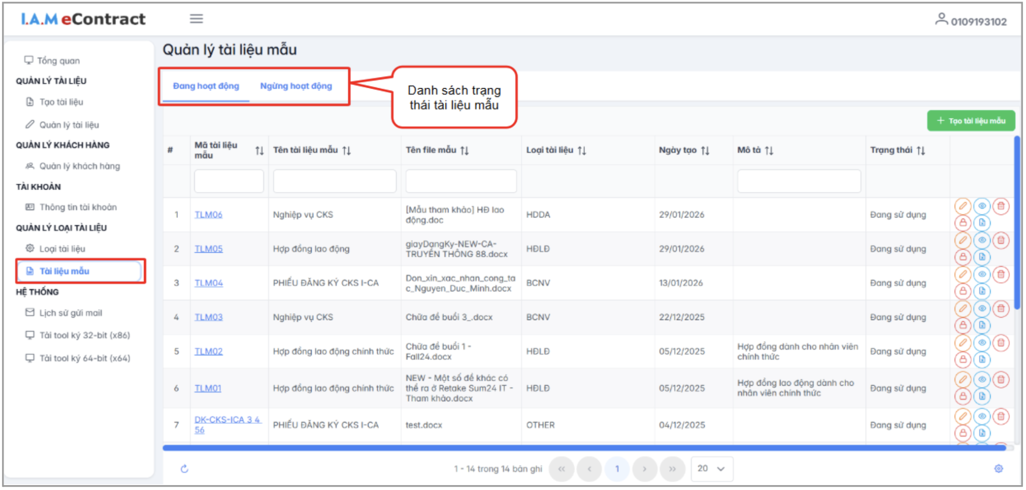
Task: Toggle view eye icon for TLM06 row
Action: 981,206
